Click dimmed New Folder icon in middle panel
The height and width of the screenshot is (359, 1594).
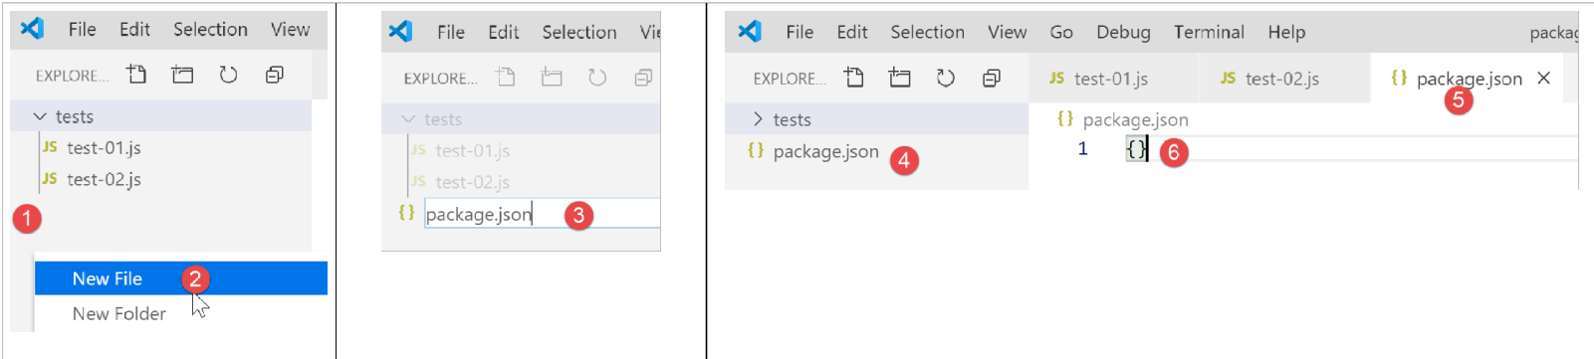click(552, 78)
